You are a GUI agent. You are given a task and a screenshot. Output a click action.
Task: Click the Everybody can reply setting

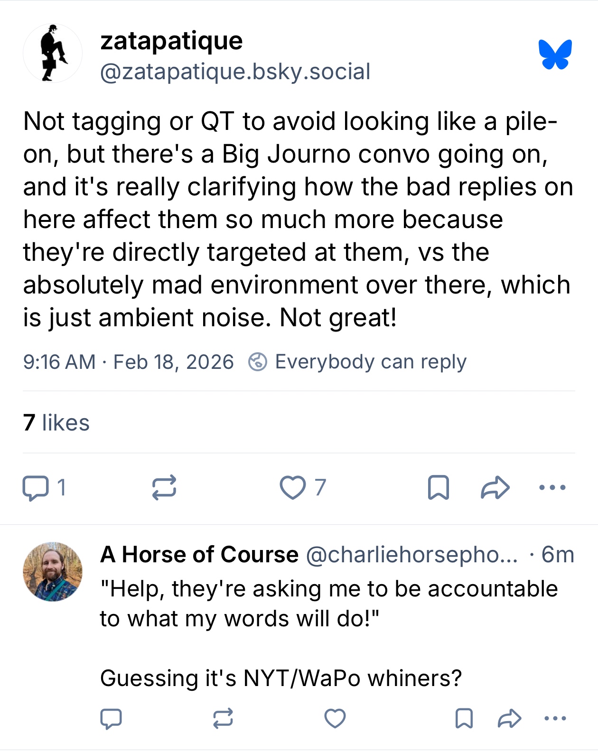(x=358, y=362)
